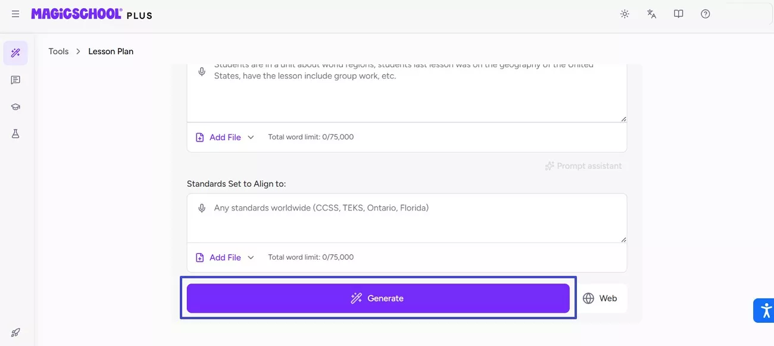
Task: Open the chat sidebar icon
Action: [x=15, y=80]
